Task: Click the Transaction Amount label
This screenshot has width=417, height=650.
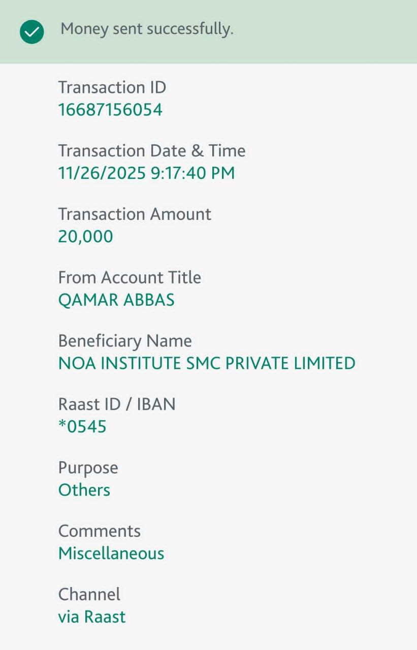Action: click(135, 214)
